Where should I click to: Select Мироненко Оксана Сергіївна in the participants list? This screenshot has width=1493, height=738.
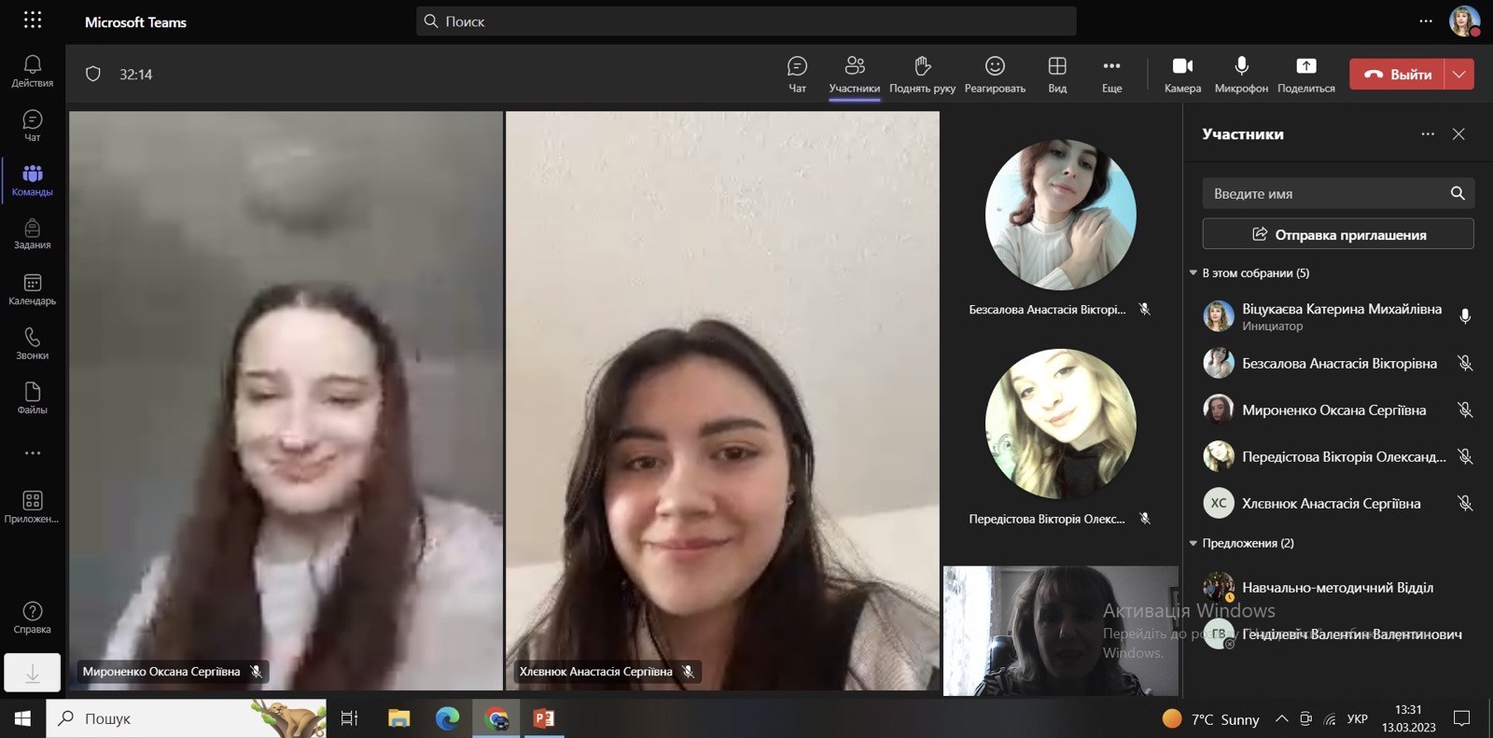tap(1338, 410)
